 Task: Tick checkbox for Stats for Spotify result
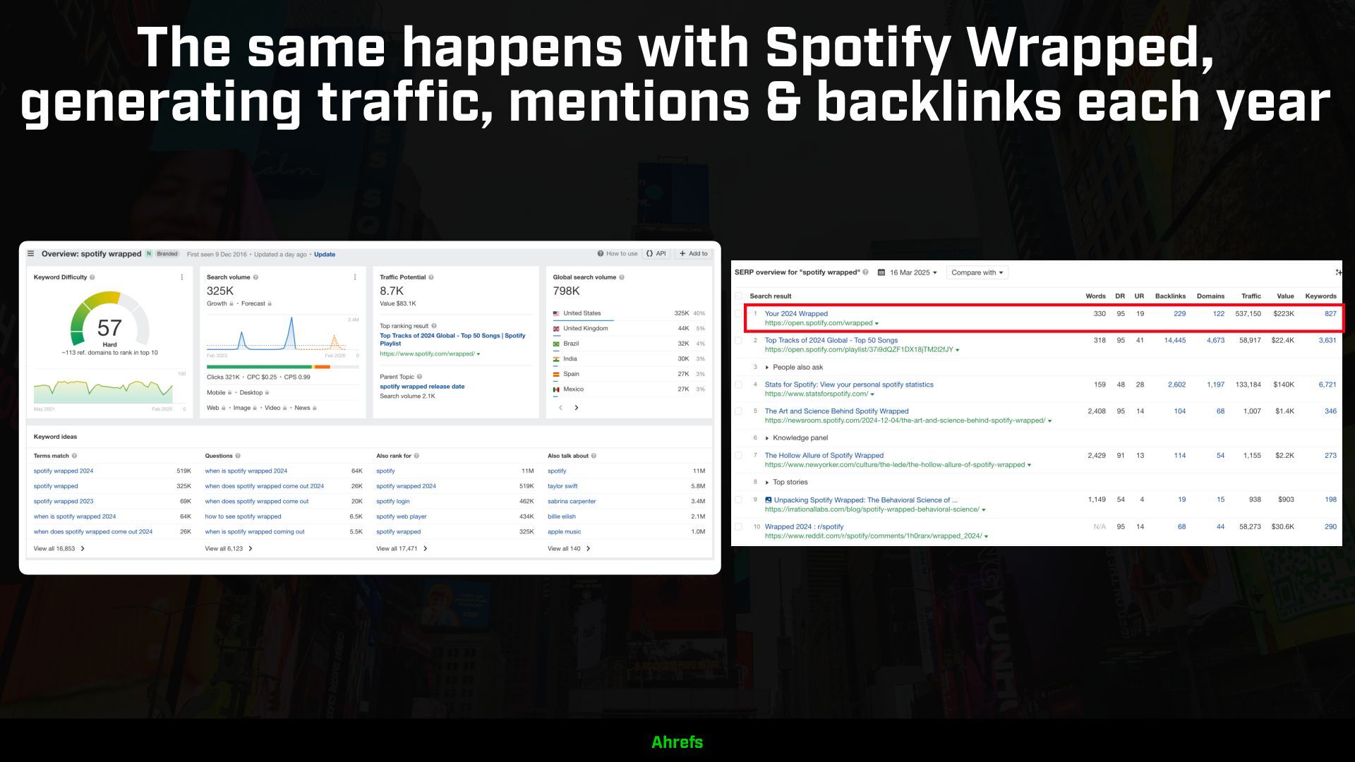point(738,385)
